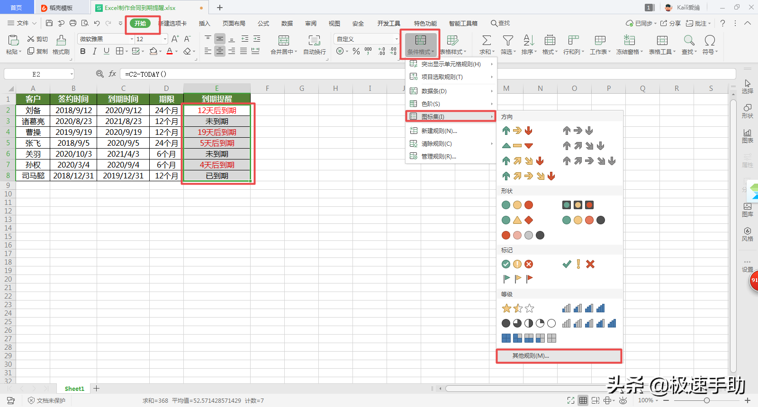Screen dimensions: 758x407
Task: Click the Freeze Panes icon
Action: tap(629, 40)
